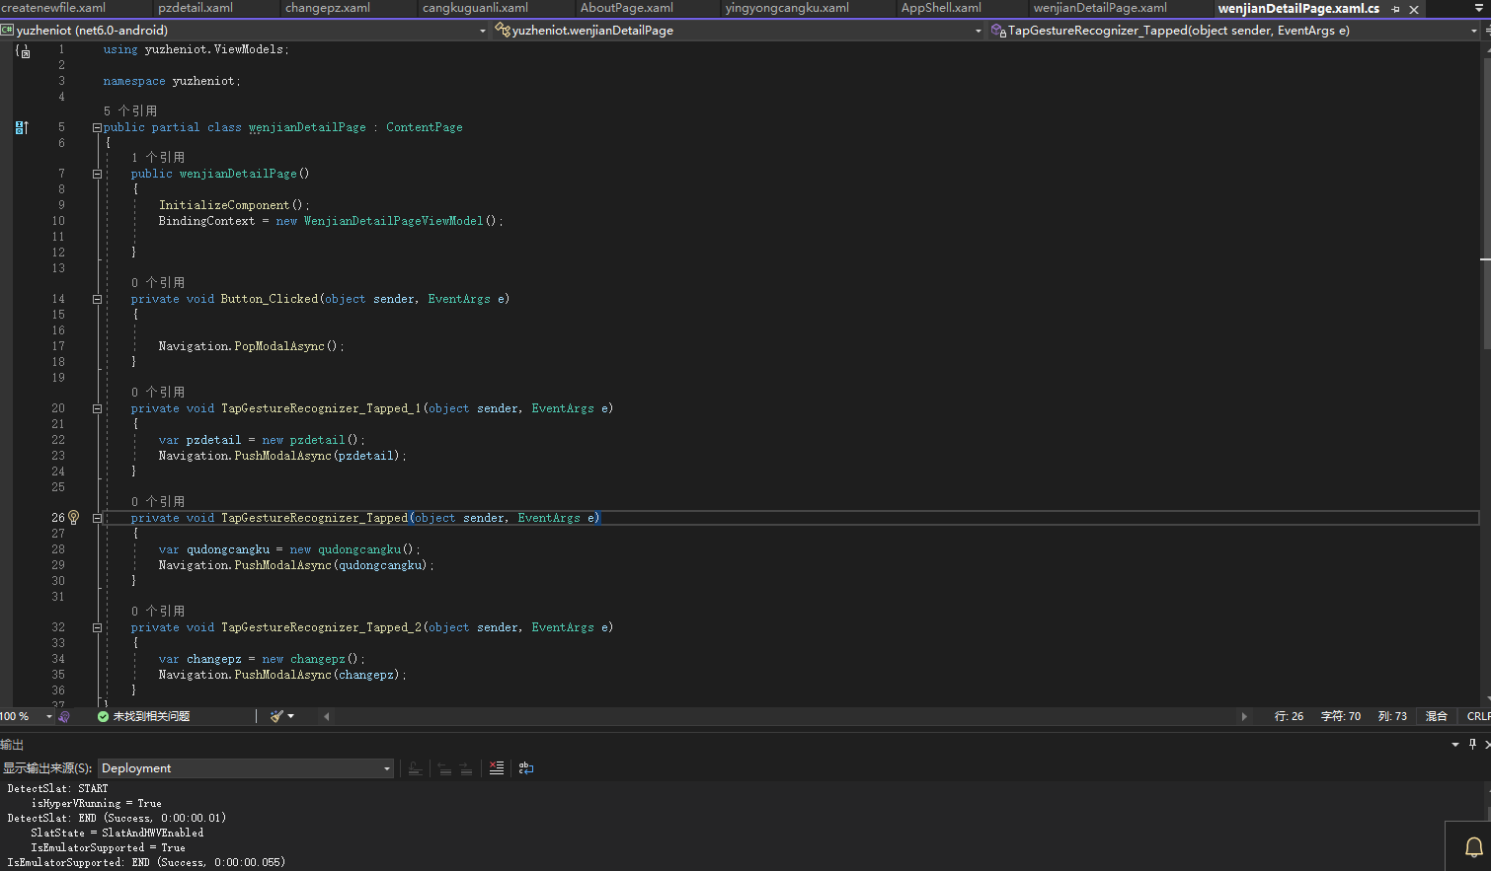Click the 'SlatState = SlatAndHWVEnabled' output line

(x=117, y=833)
